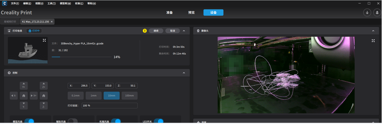Viewport: 382px width, 124px height.
Task: Set step distance to 0.1mm
Action: tap(76, 96)
